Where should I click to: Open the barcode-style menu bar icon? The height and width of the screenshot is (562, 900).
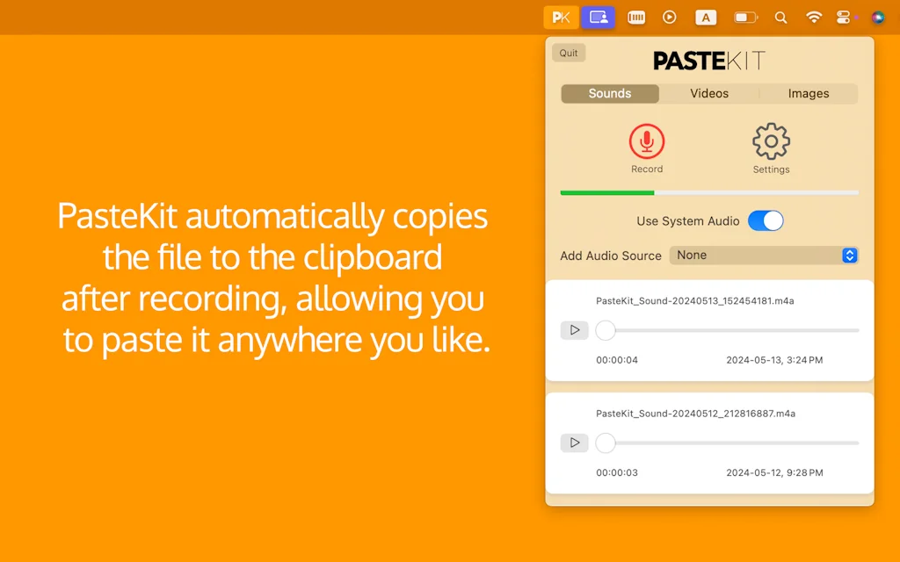[635, 17]
